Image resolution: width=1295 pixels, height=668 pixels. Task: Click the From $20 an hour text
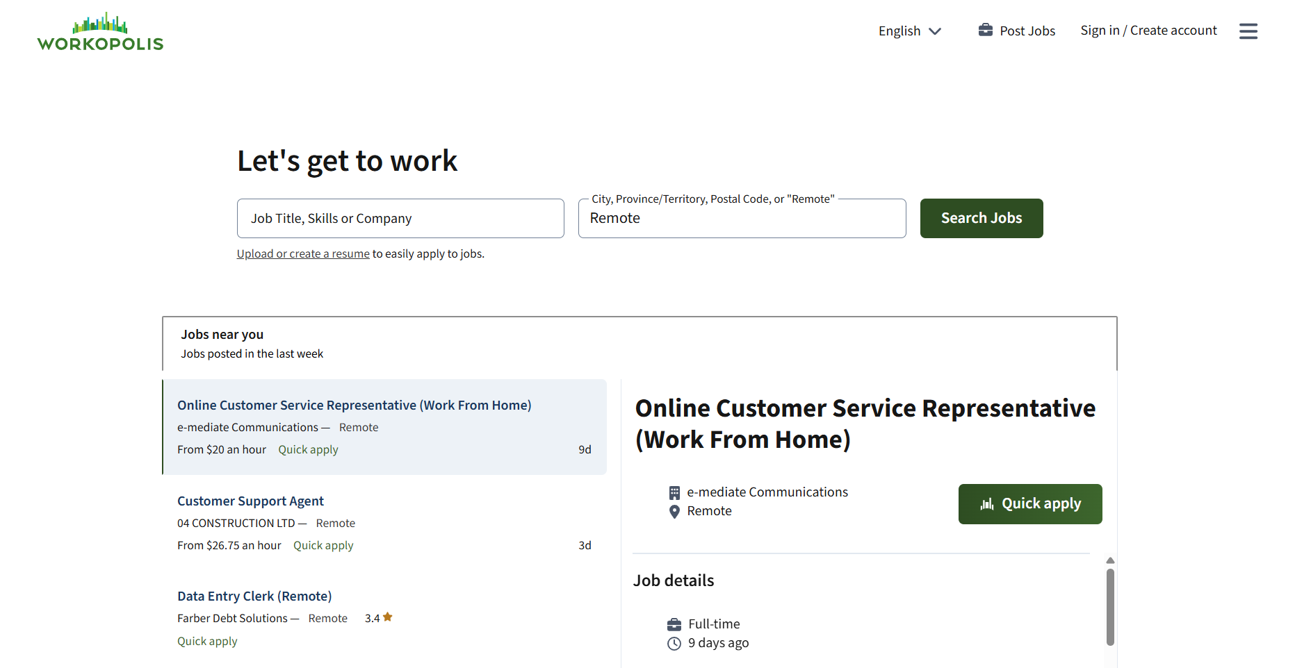click(x=222, y=450)
